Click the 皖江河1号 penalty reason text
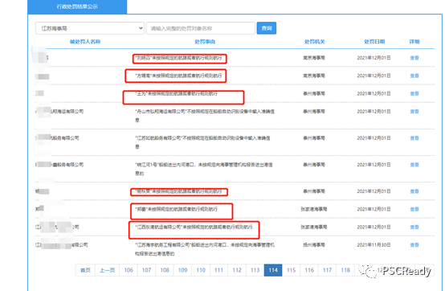Viewport: 445px width, 291px height. [x=204, y=169]
